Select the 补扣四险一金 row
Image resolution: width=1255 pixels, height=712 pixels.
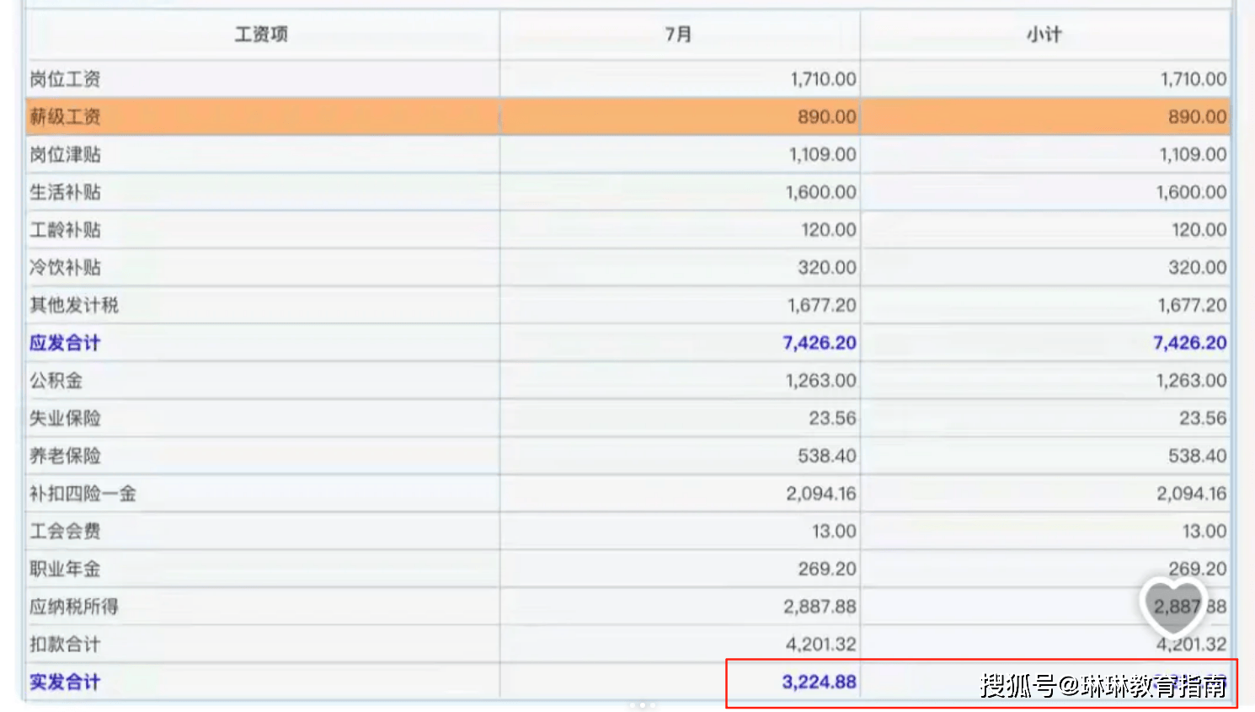pos(627,494)
